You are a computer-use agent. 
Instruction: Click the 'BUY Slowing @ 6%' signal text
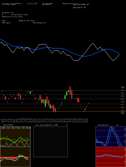coord(40,23)
